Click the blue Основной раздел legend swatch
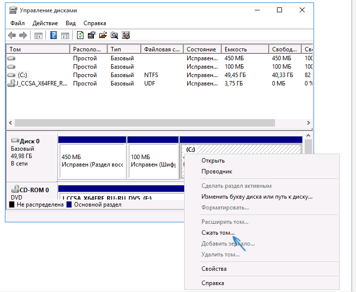 coord(69,205)
